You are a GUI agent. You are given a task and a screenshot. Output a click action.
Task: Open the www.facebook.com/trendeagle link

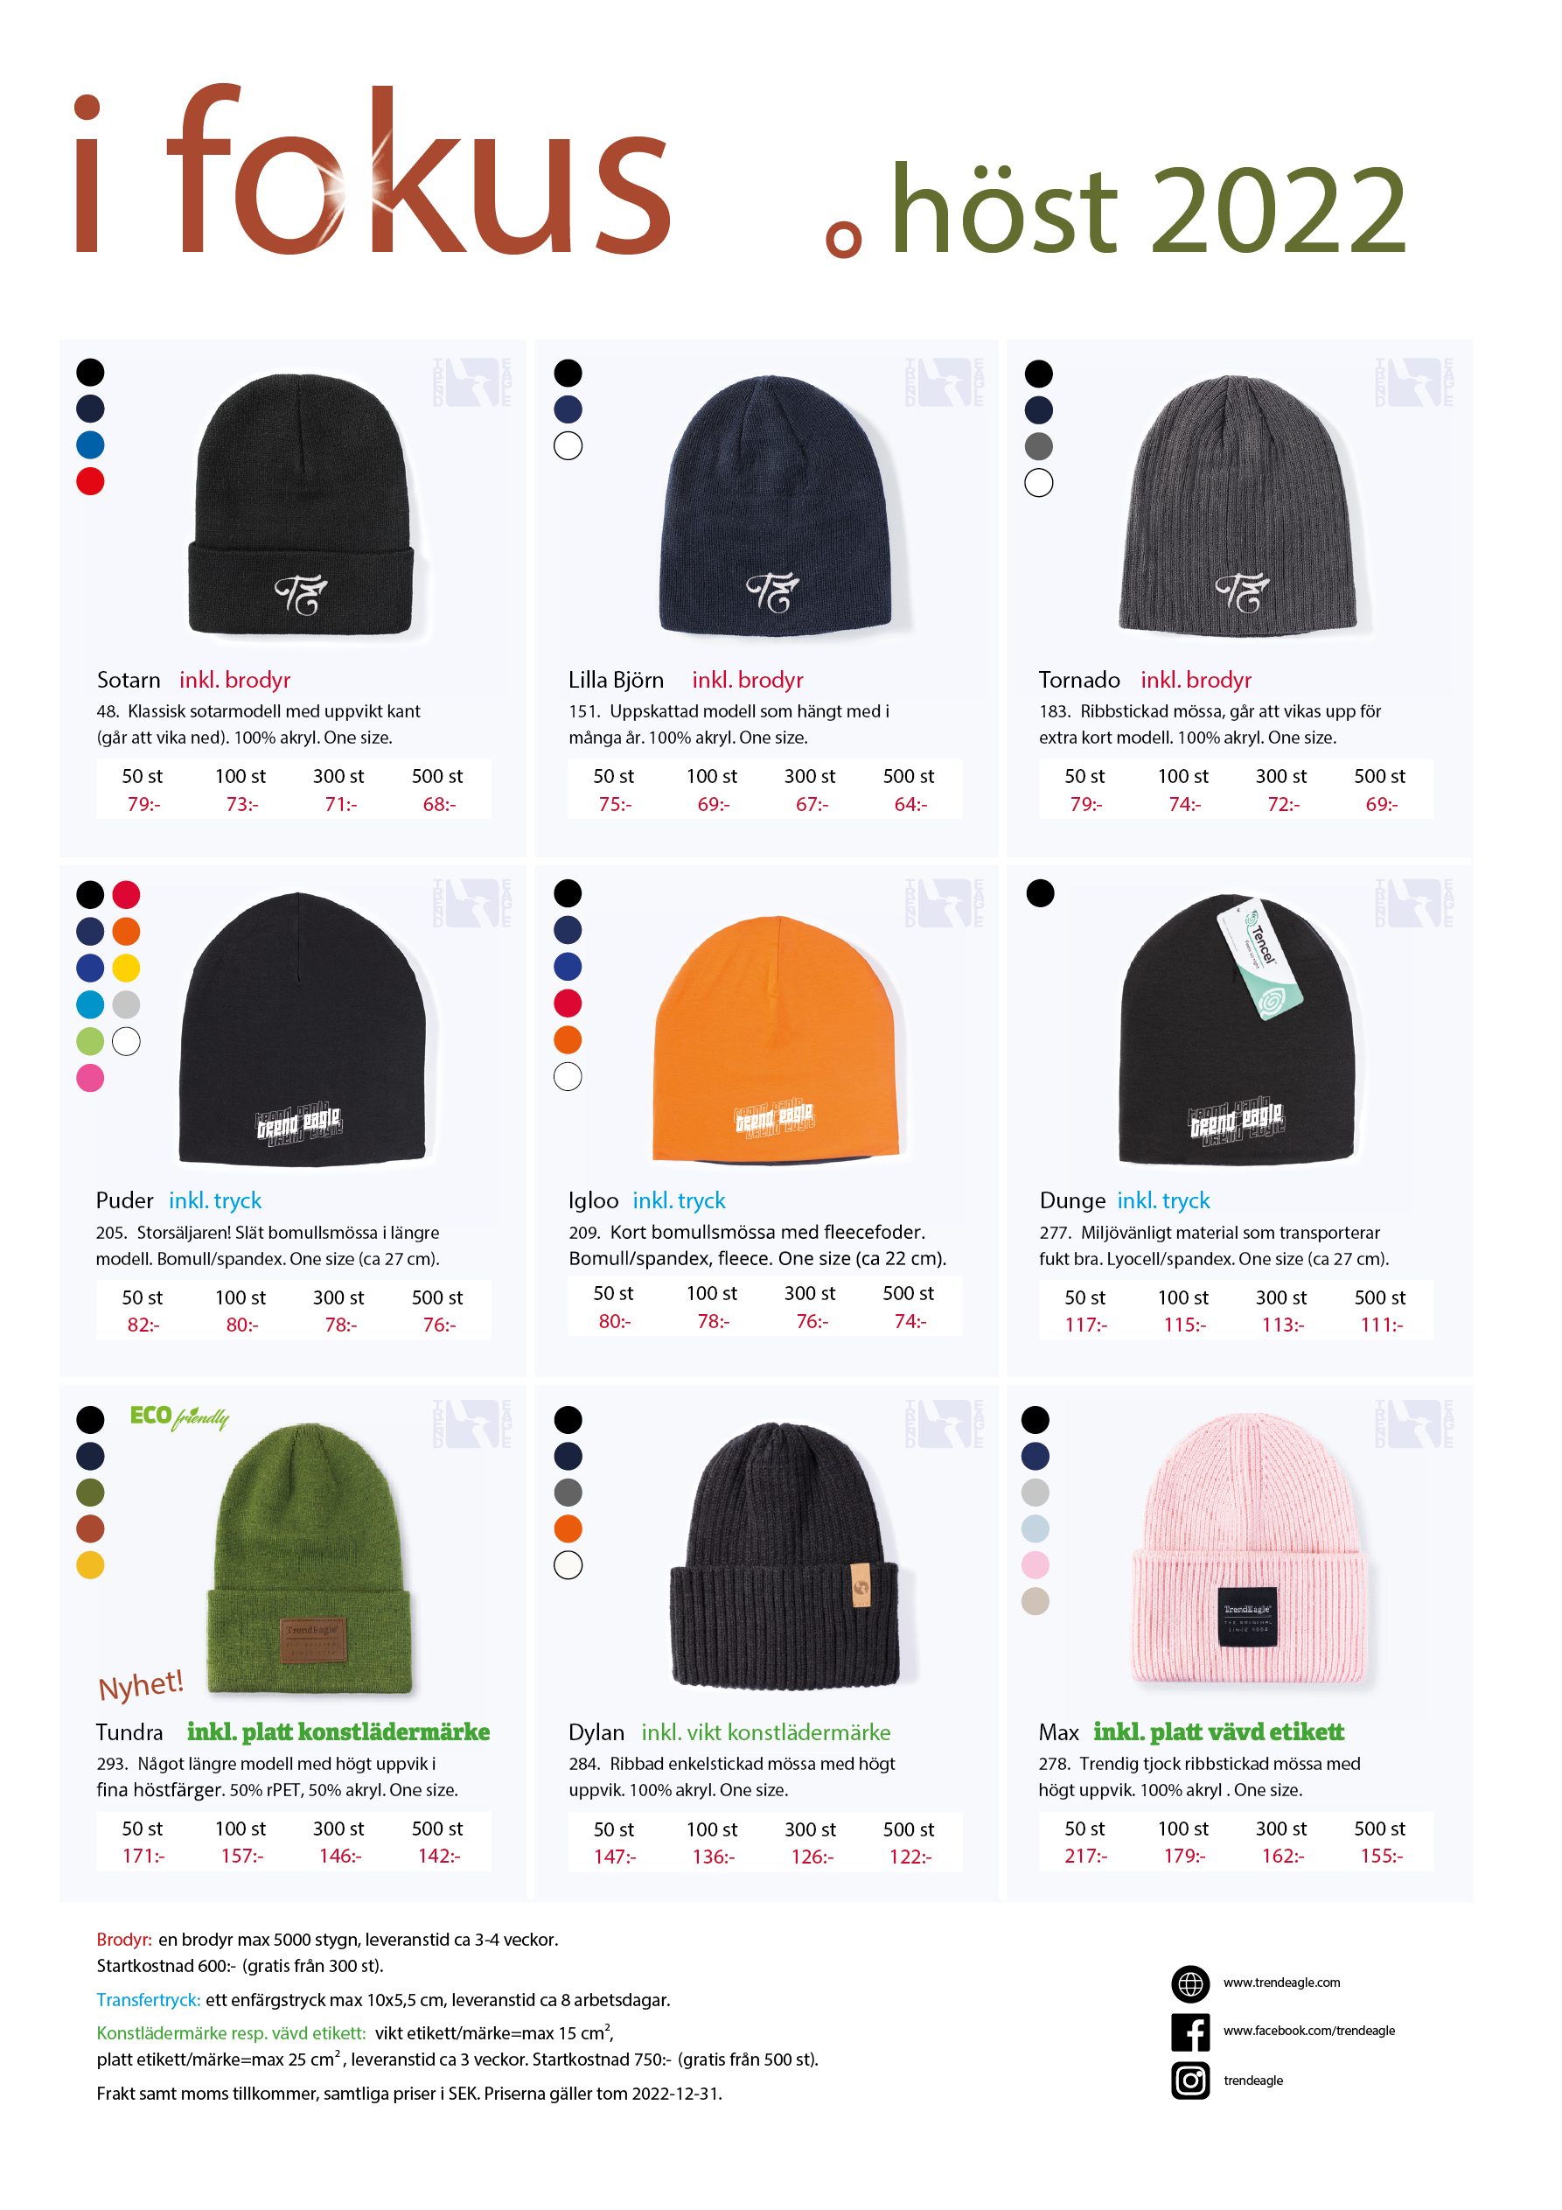1309,2031
